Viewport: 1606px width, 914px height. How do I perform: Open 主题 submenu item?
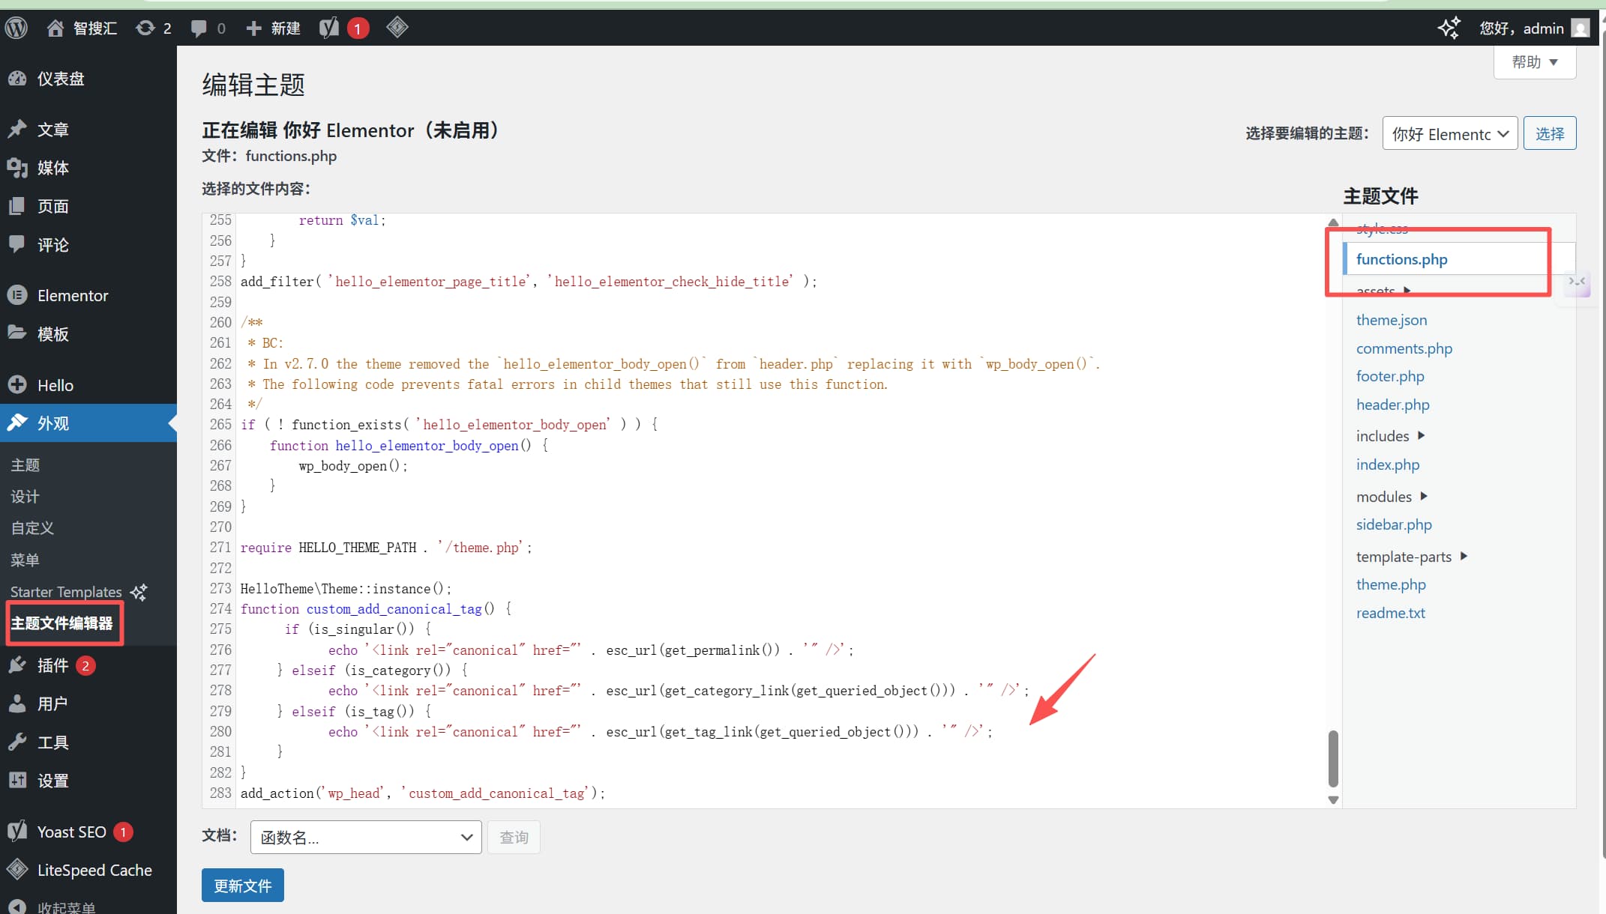tap(25, 465)
